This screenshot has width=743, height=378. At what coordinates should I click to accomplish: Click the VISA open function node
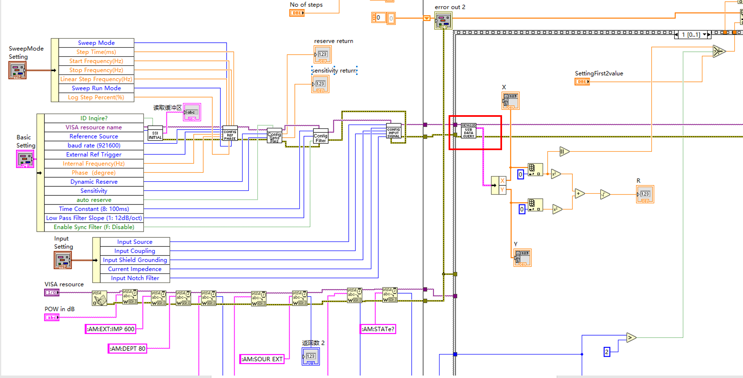click(99, 298)
